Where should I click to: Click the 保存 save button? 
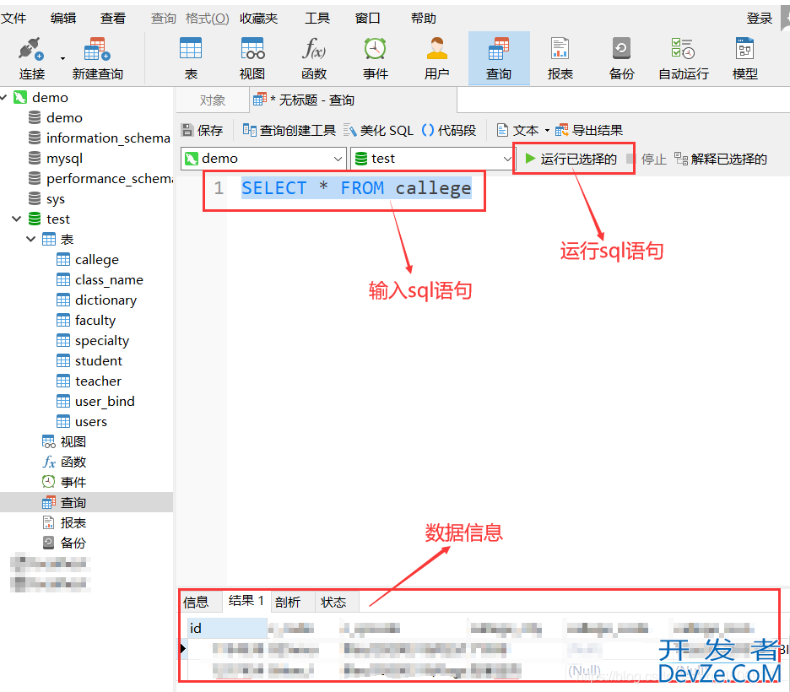click(x=202, y=131)
